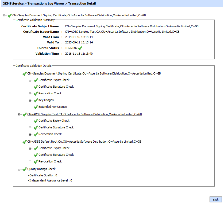The width and height of the screenshot is (224, 204).
Task: Select the Key Usages tree item label
Action: click(46, 100)
